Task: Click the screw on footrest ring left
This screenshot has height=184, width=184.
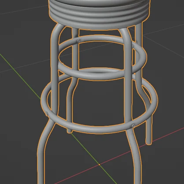Action: [x=47, y=114]
